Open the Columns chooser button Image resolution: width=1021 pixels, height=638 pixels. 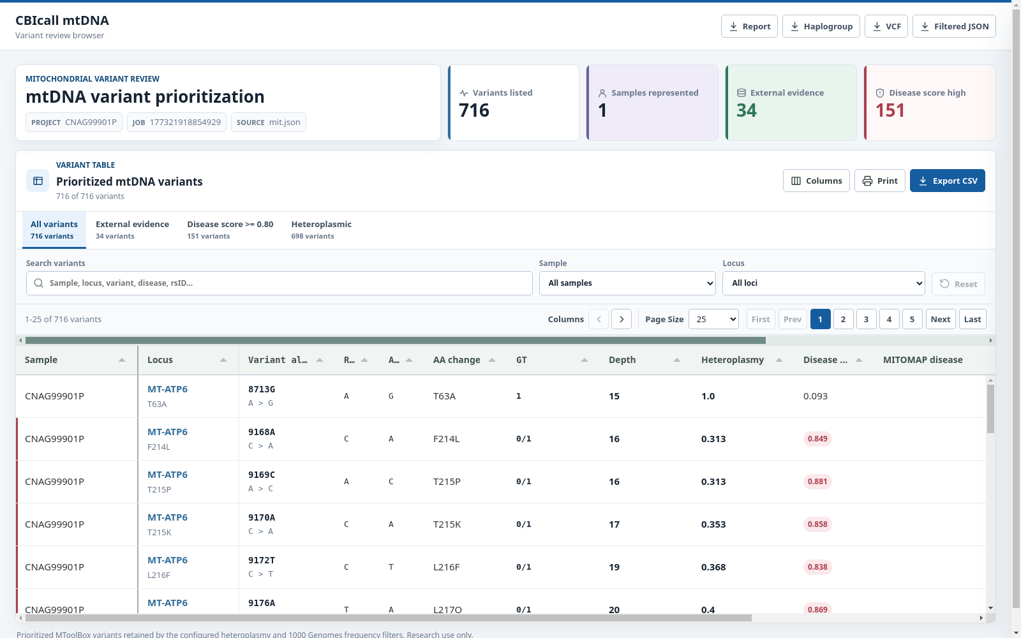(x=816, y=181)
